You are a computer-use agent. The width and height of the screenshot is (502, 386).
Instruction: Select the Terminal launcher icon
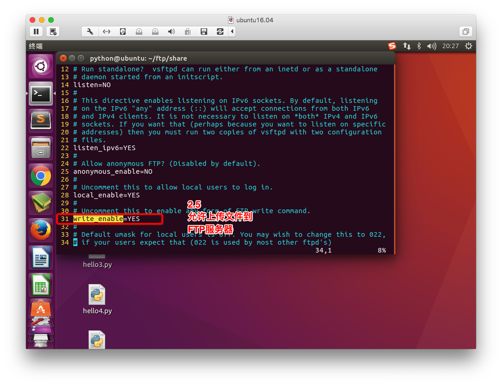[x=41, y=94]
